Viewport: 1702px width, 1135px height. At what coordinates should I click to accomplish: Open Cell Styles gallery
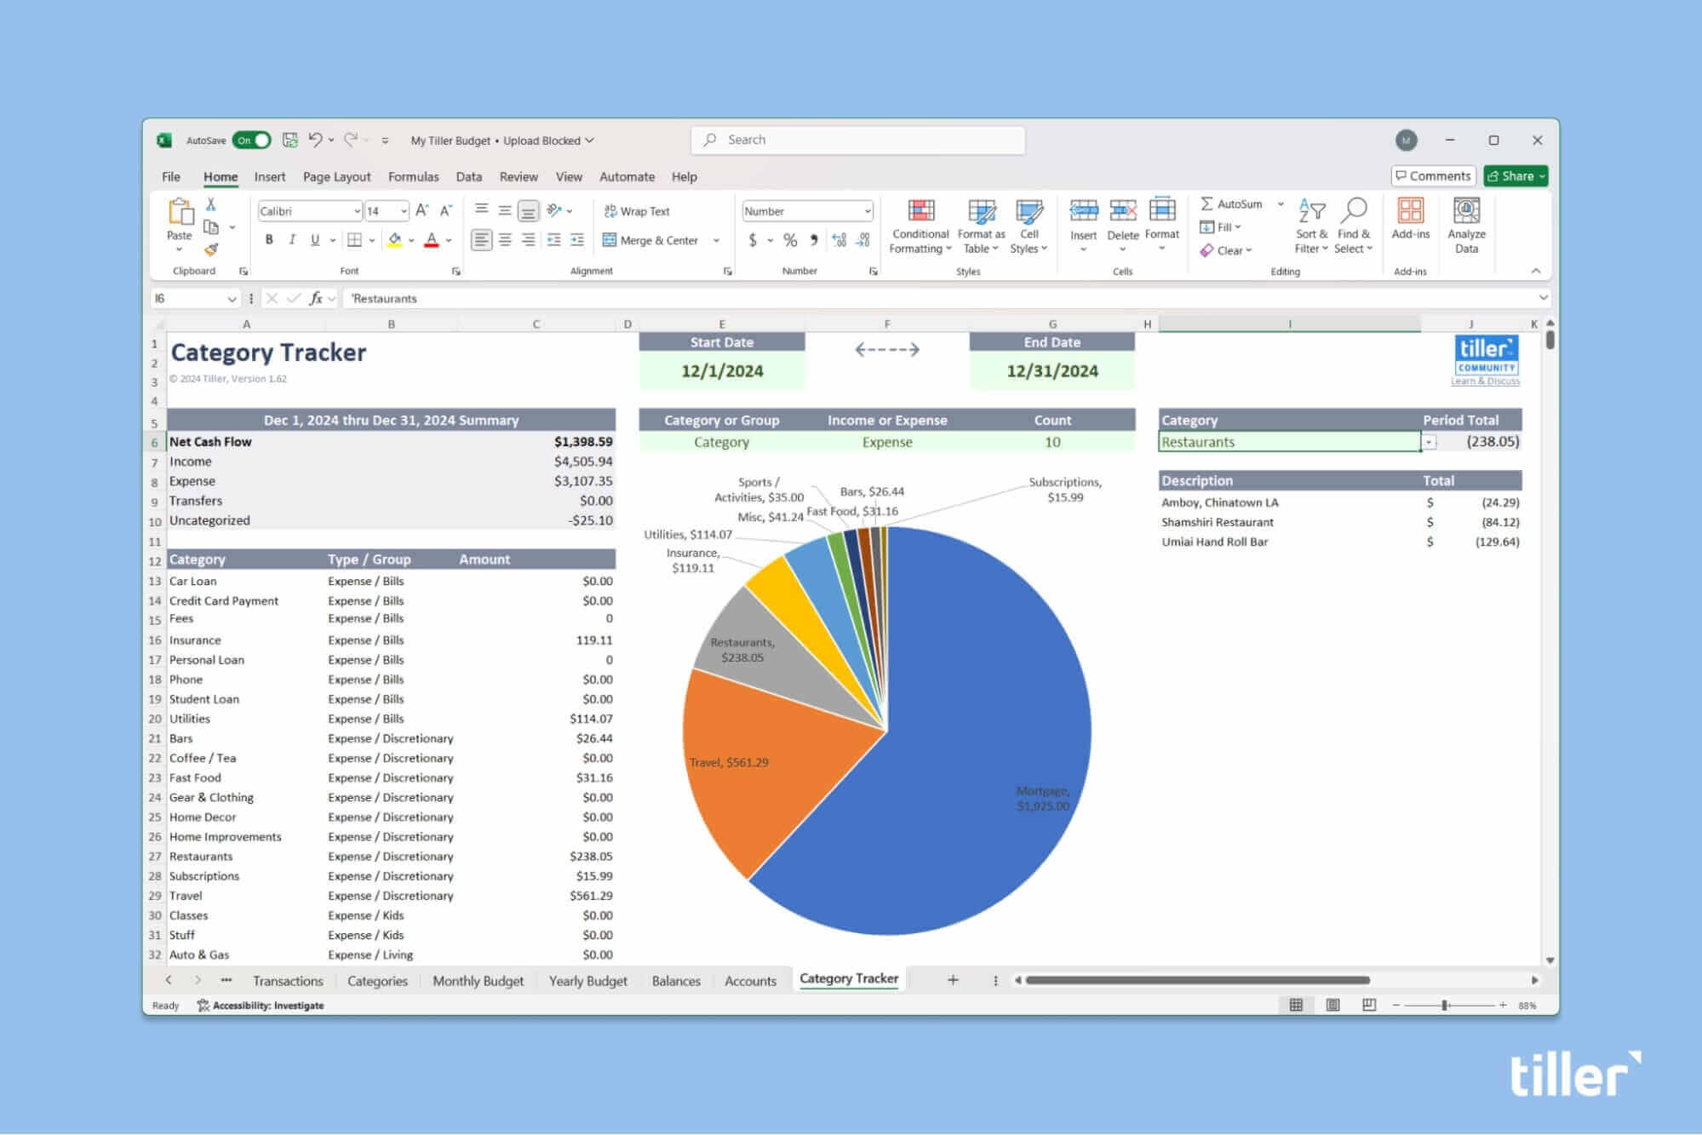[1029, 227]
